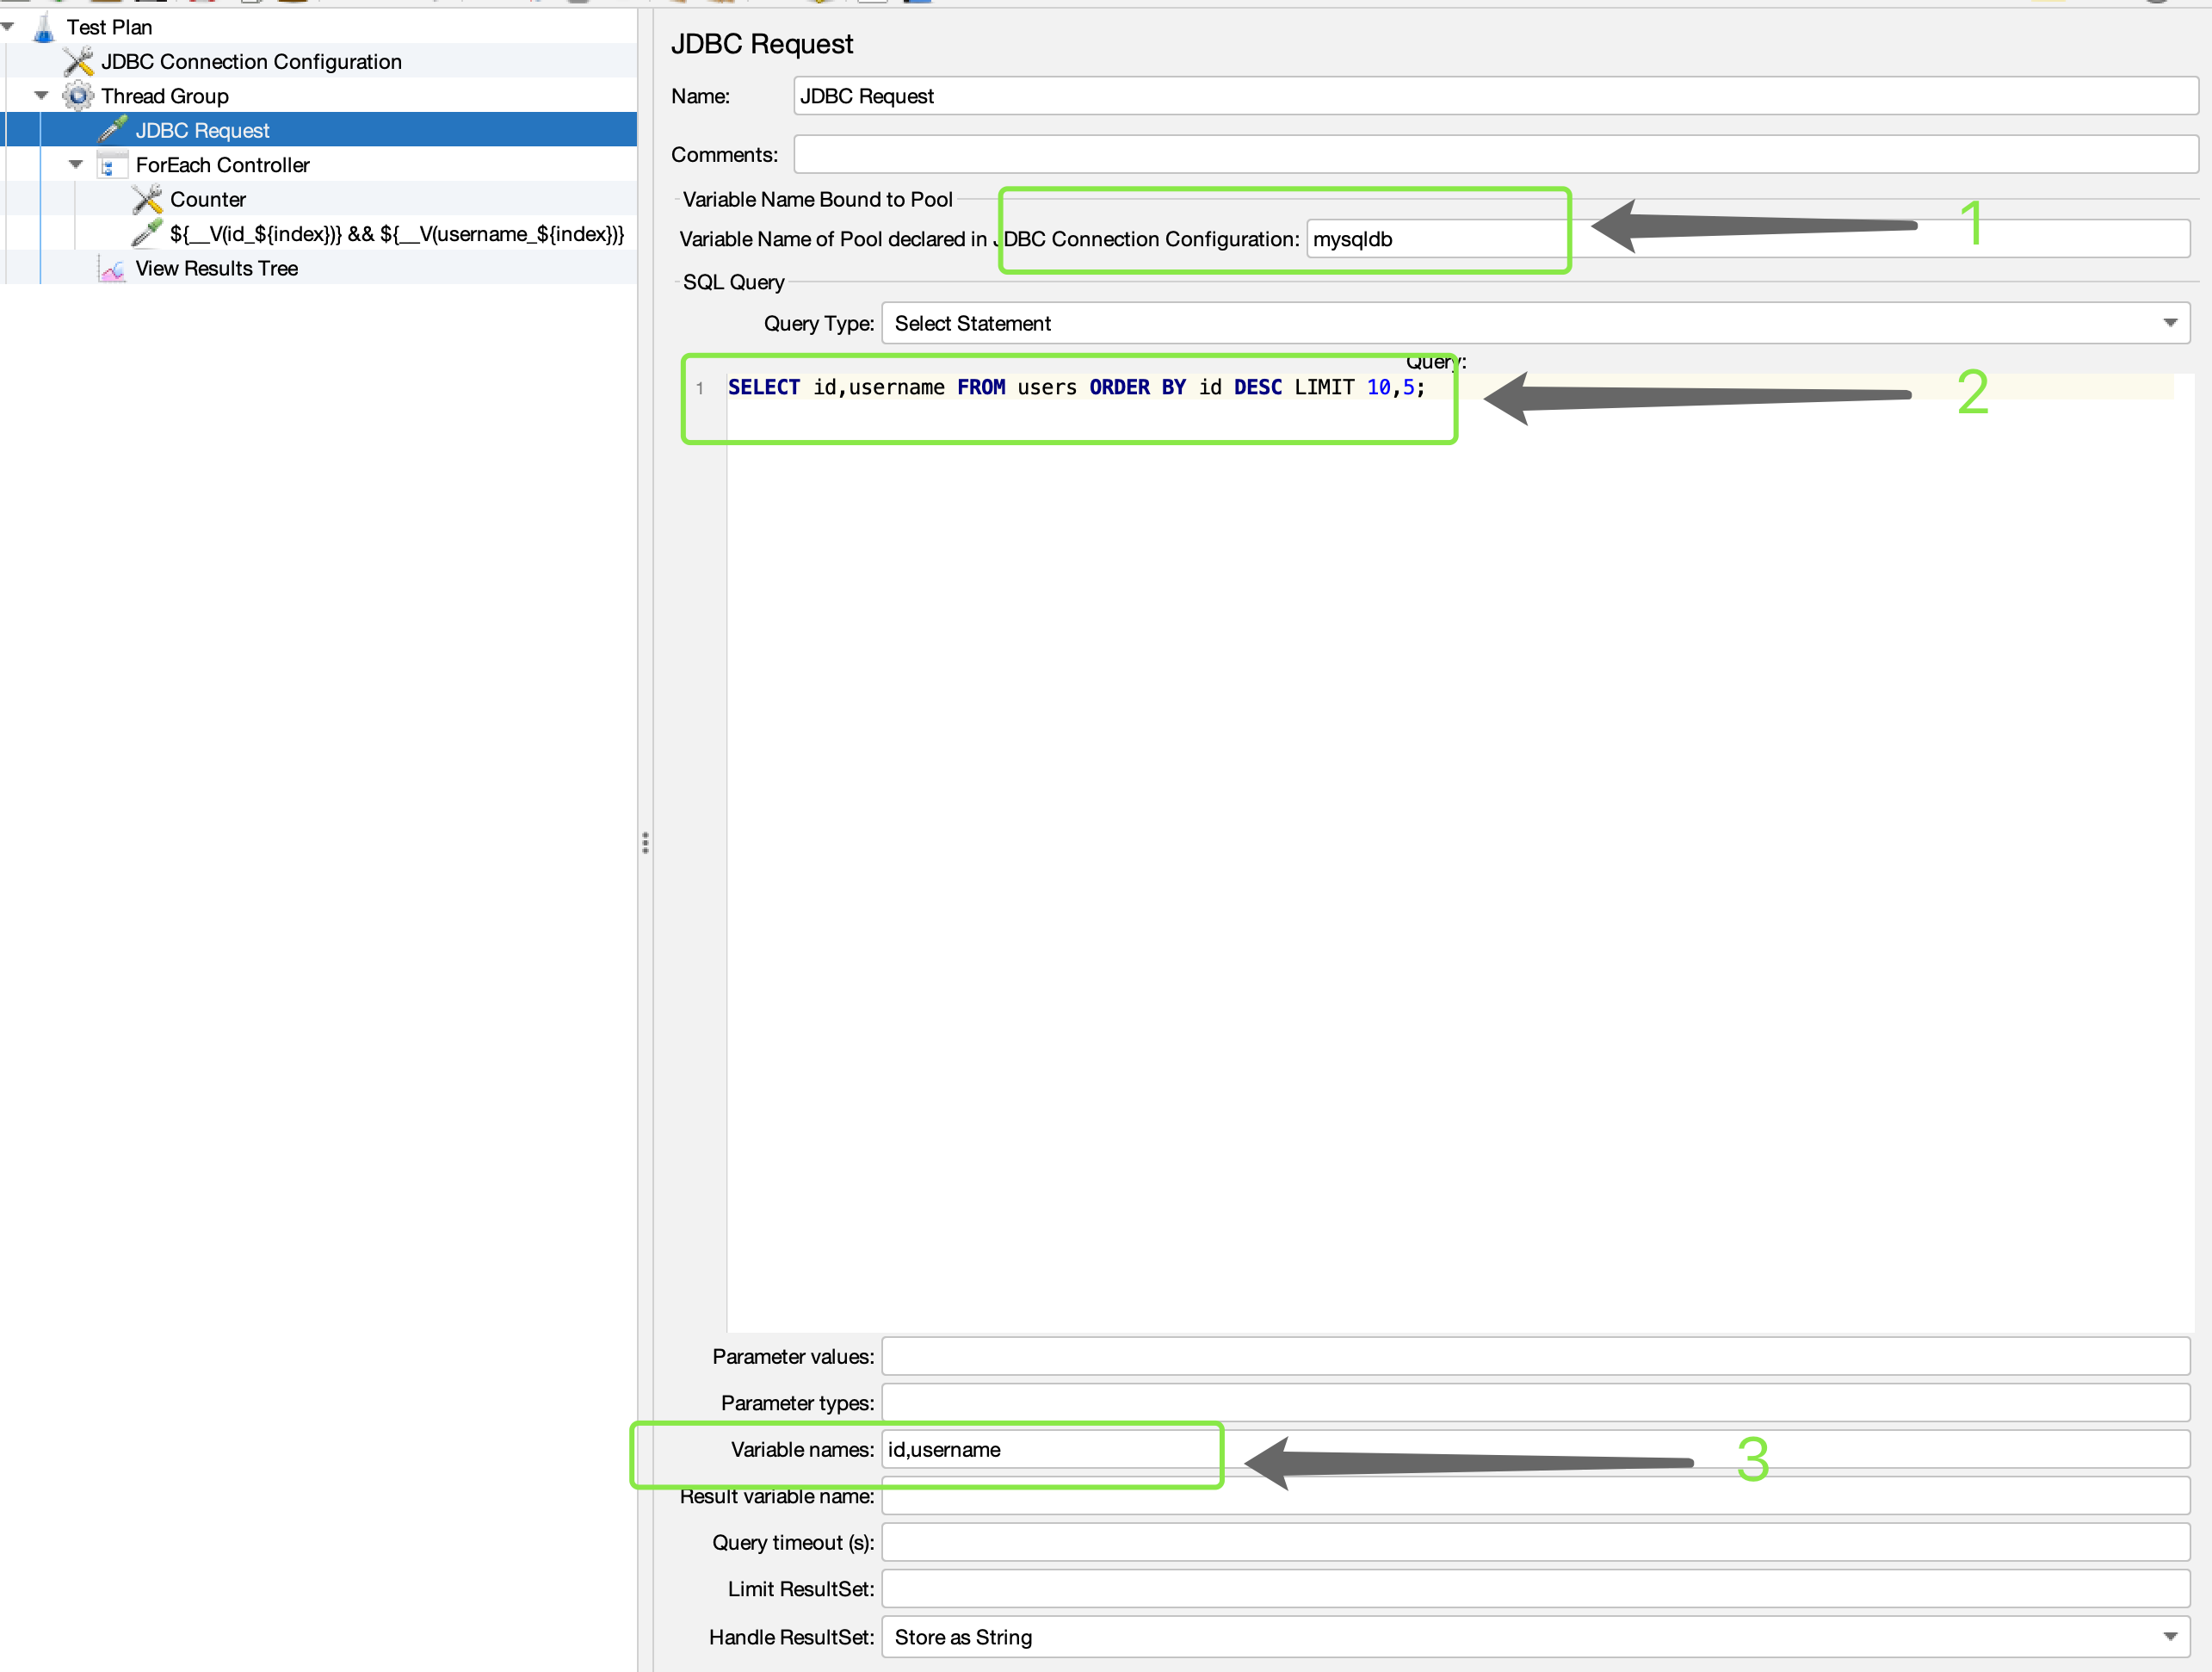Click the View Results Tree chart icon
This screenshot has width=2212, height=1672.
112,269
